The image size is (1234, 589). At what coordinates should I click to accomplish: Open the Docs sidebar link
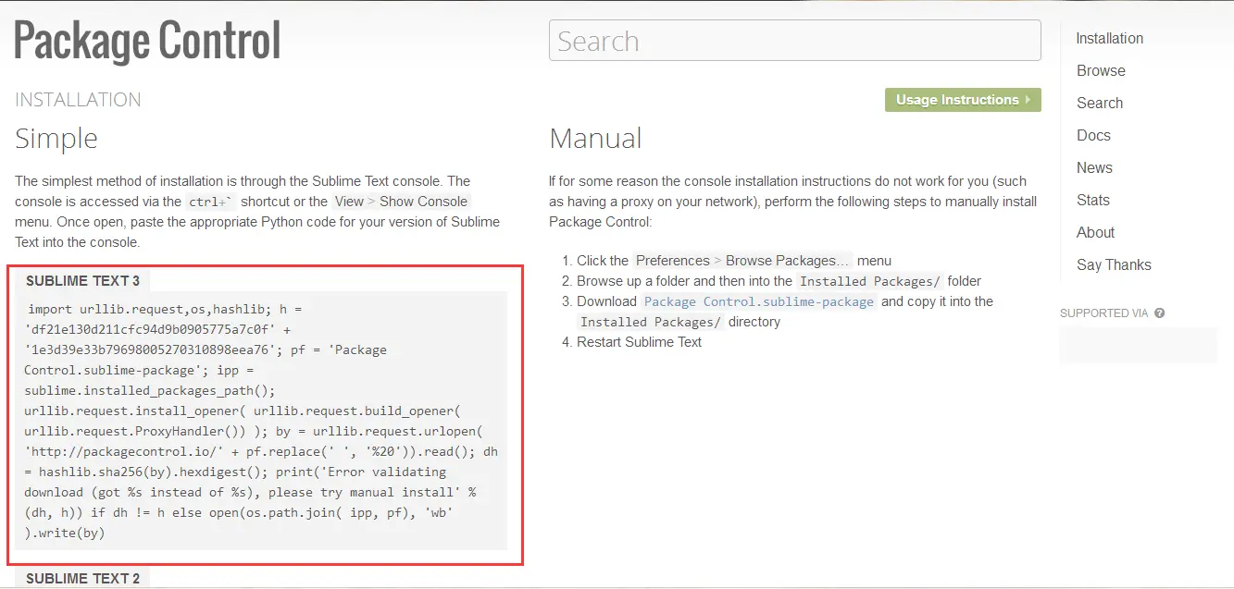[1093, 135]
